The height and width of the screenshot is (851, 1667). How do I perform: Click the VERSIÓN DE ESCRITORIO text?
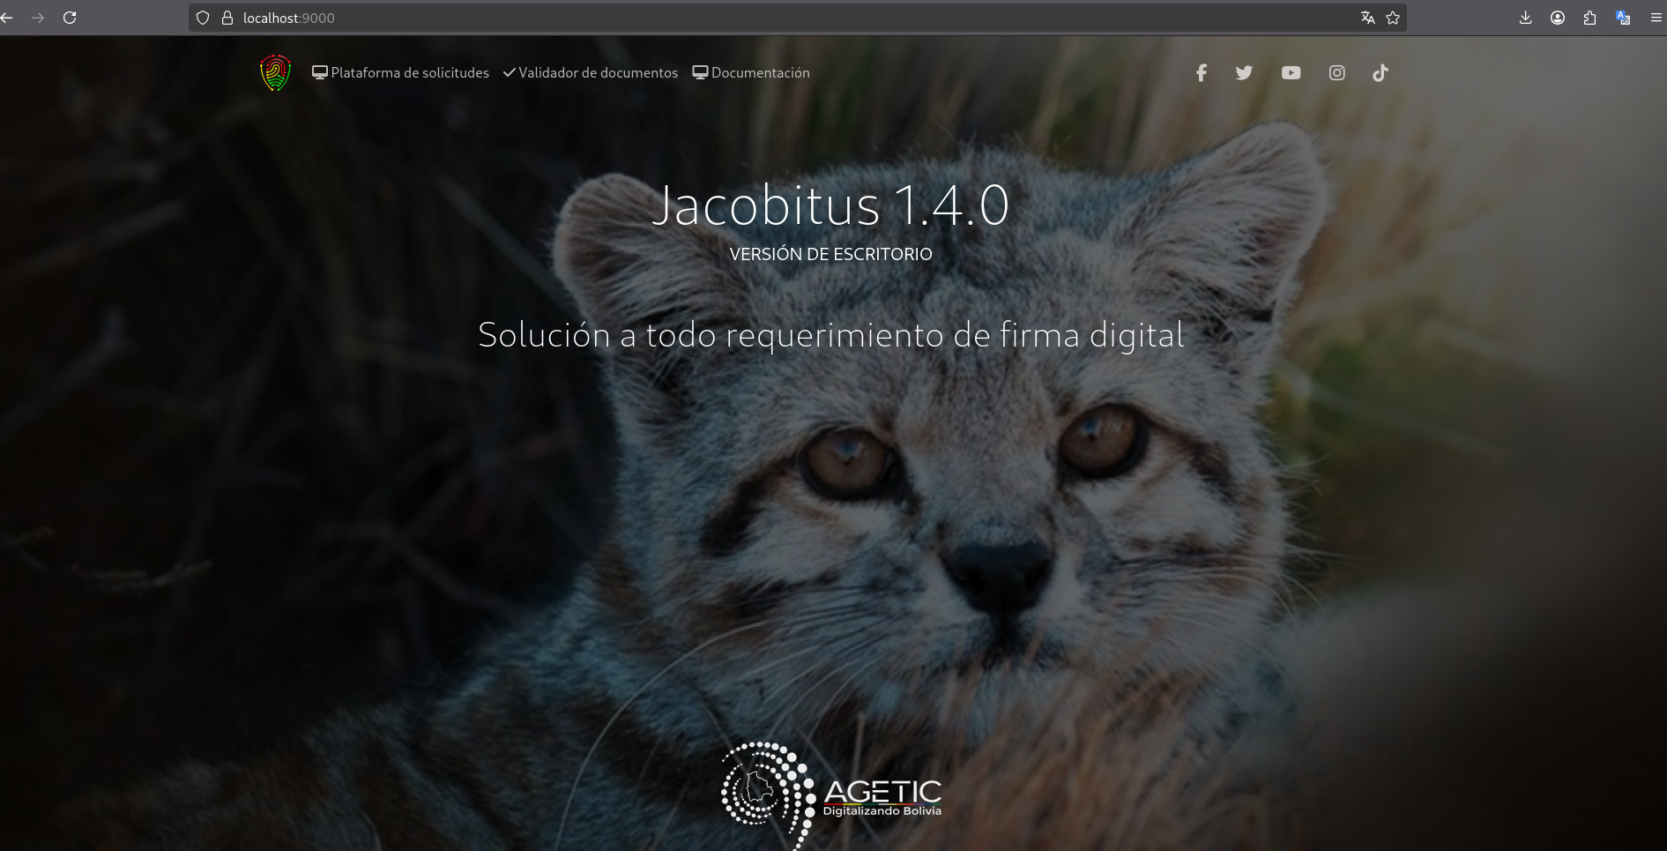pyautogui.click(x=830, y=254)
